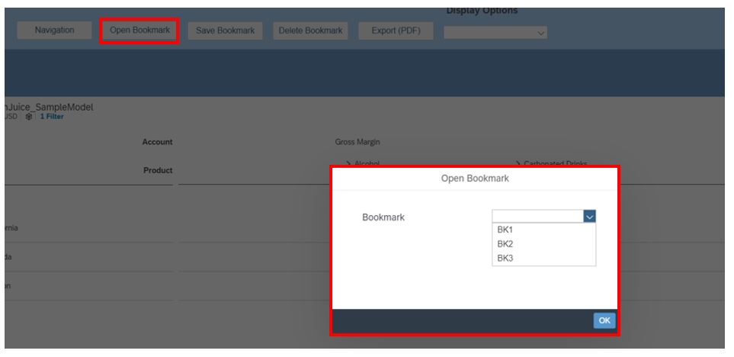Expand the Carbonated Drinks product node
Screen dimensions: 734x357
pos(518,163)
